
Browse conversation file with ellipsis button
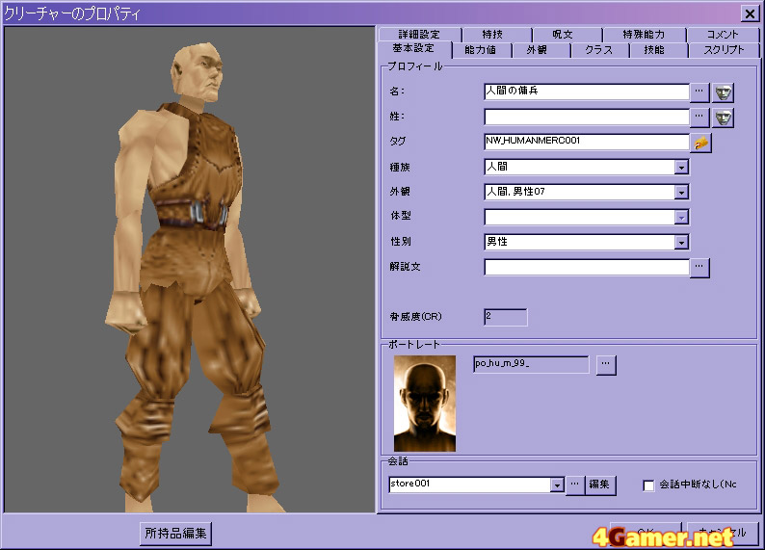(x=575, y=485)
